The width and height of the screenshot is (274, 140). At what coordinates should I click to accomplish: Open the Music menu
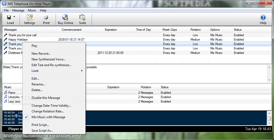[x=32, y=10]
